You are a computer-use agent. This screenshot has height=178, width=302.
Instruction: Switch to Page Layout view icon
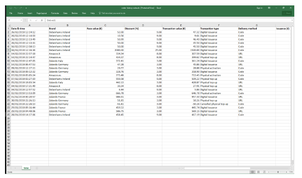(258, 172)
